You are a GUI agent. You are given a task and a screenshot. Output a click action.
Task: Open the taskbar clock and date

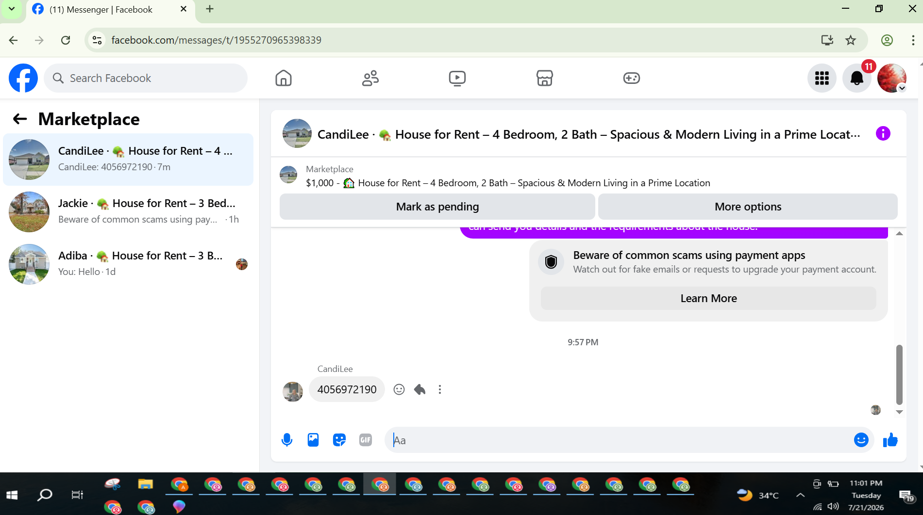[x=866, y=495]
